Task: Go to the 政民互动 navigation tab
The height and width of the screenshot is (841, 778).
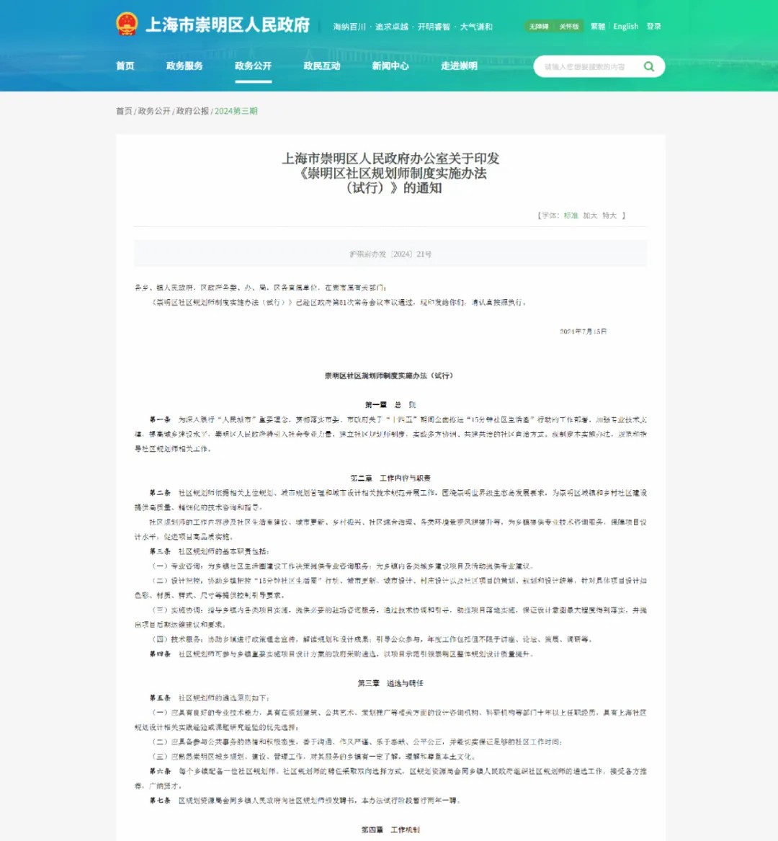Action: point(322,66)
